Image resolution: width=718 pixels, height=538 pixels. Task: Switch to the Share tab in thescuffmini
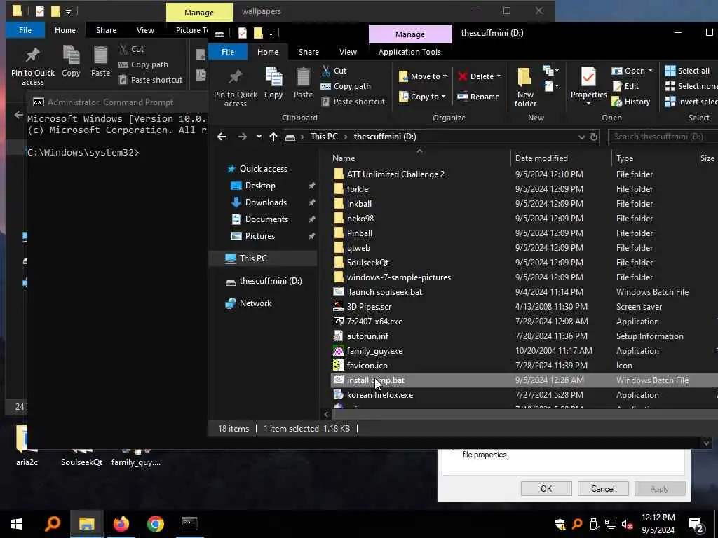tap(309, 52)
